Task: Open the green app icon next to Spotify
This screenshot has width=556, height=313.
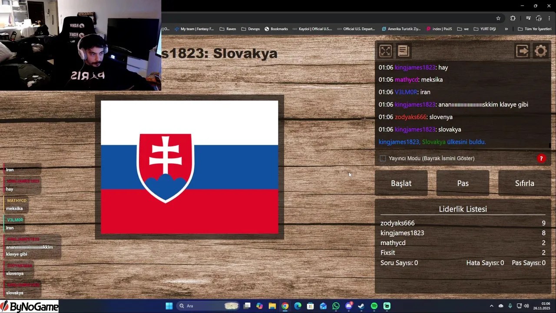Action: coord(387,306)
